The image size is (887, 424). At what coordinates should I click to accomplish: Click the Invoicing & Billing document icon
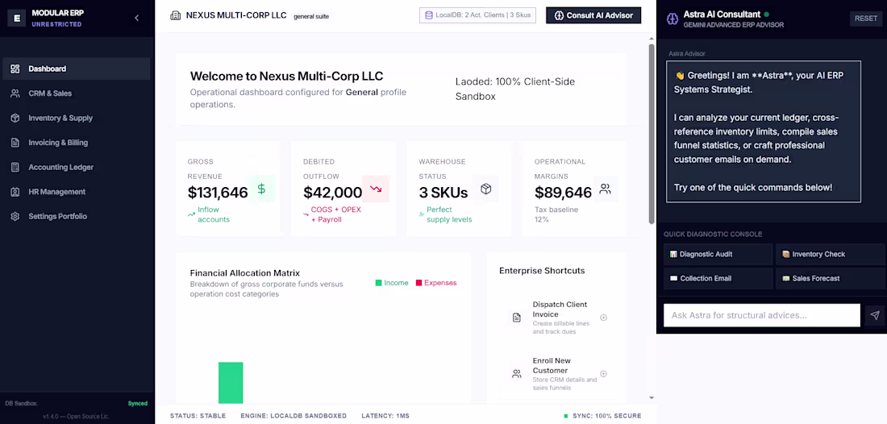click(x=15, y=143)
